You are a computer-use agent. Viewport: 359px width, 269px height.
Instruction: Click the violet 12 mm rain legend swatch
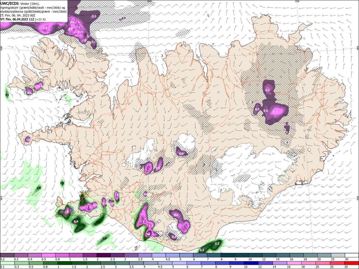click(265, 263)
